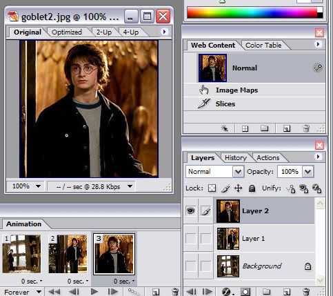
Task: Open frame 2 delay time dropdown
Action: (87, 281)
